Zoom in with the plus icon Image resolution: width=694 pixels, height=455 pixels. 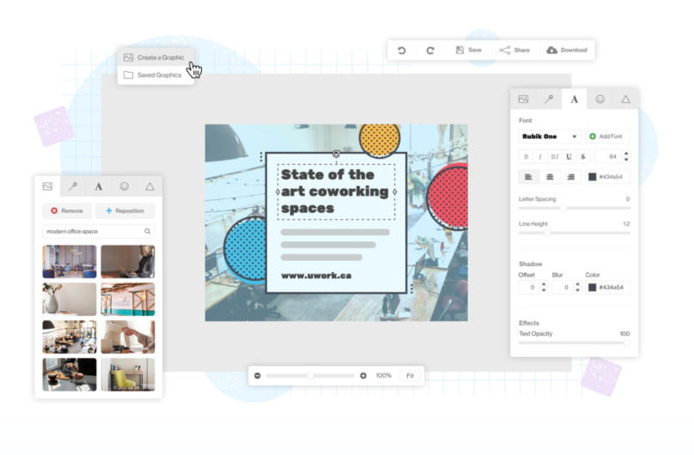(363, 376)
